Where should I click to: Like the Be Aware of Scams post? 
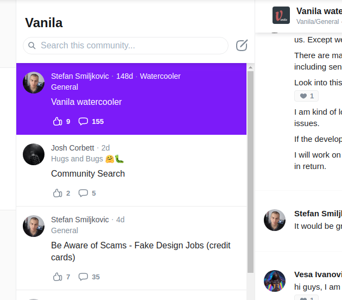tap(58, 277)
